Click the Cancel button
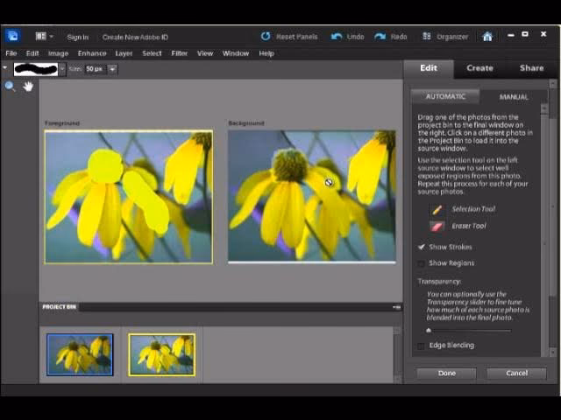561x420 pixels. click(516, 374)
